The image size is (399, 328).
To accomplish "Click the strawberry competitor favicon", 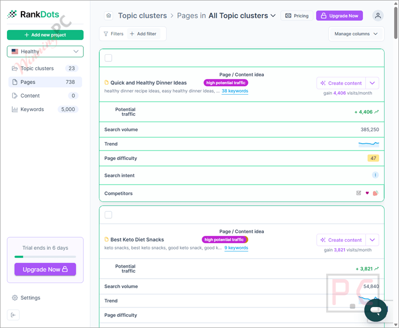I will (376, 193).
